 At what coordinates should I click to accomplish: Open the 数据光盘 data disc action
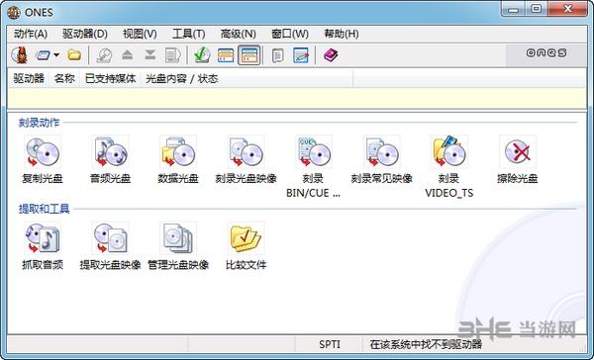(x=178, y=160)
